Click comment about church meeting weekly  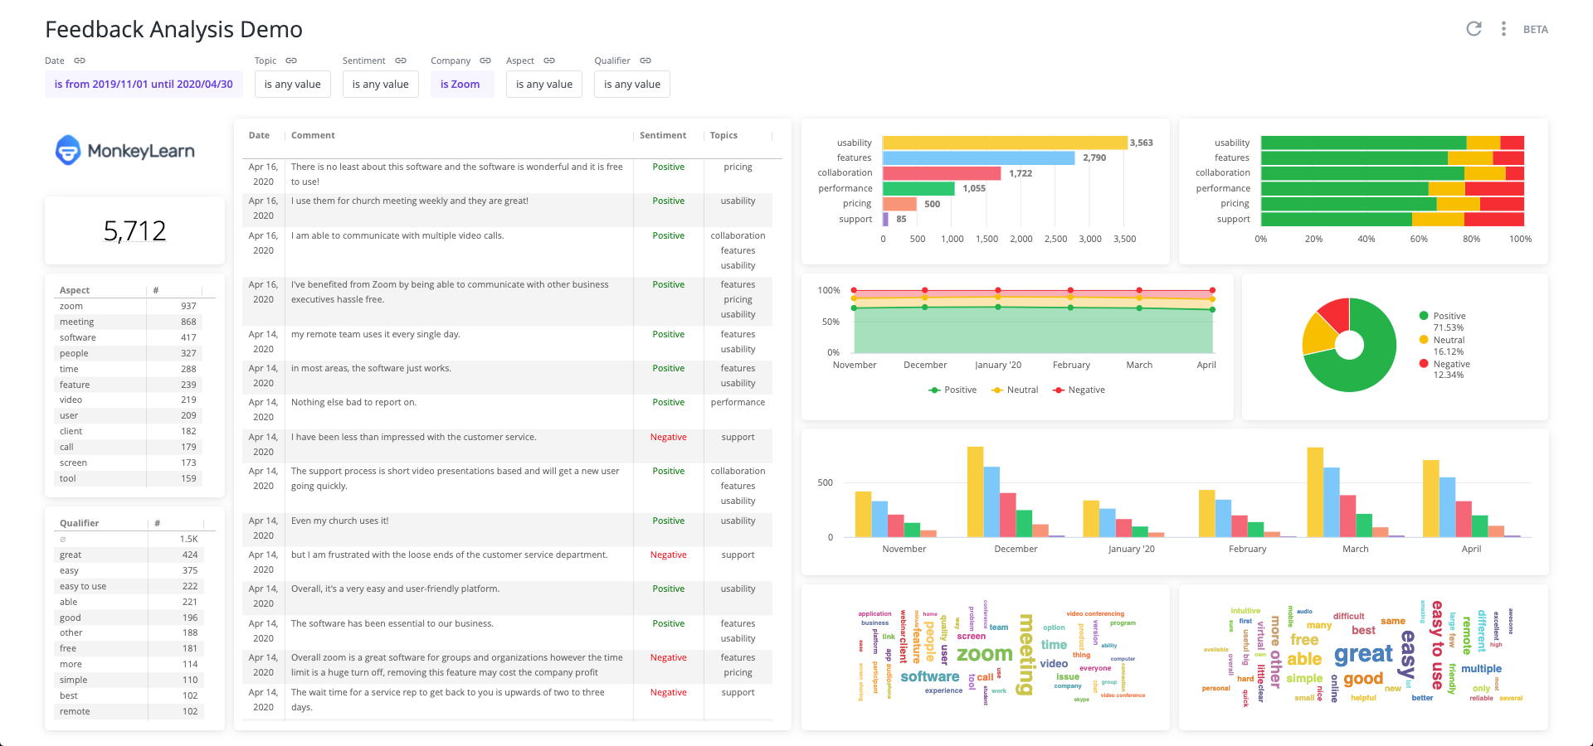pyautogui.click(x=409, y=201)
